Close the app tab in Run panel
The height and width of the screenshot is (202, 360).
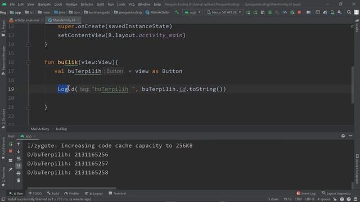click(x=35, y=136)
